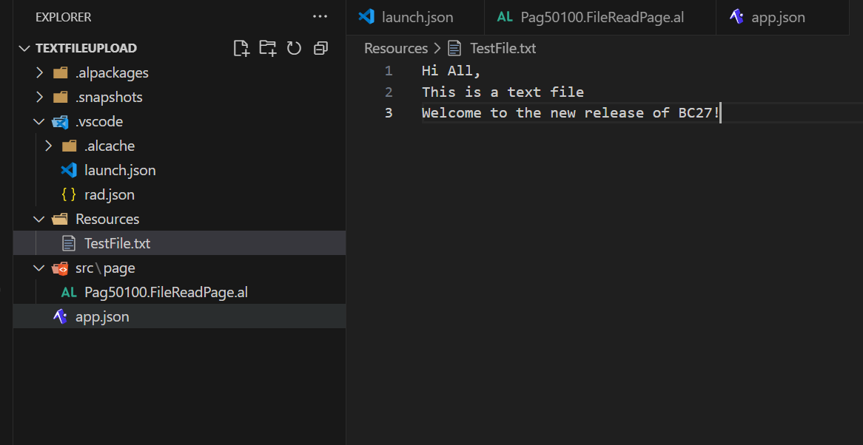Click the New File icon in Explorer

point(241,49)
